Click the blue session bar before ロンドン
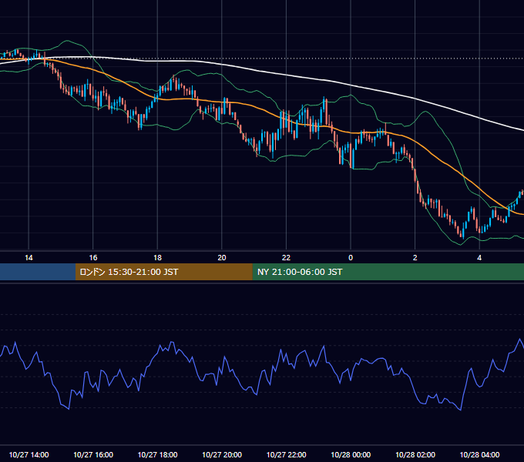The image size is (524, 462). (38, 272)
